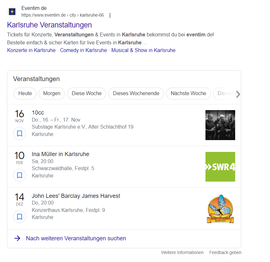Bookmark the Ina Müller concert
270x262 pixels.
pos(19,175)
